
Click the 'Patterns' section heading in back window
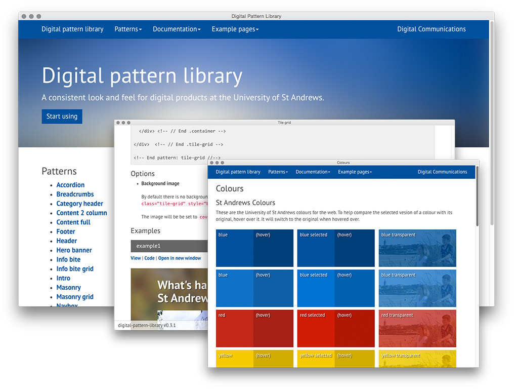point(59,171)
